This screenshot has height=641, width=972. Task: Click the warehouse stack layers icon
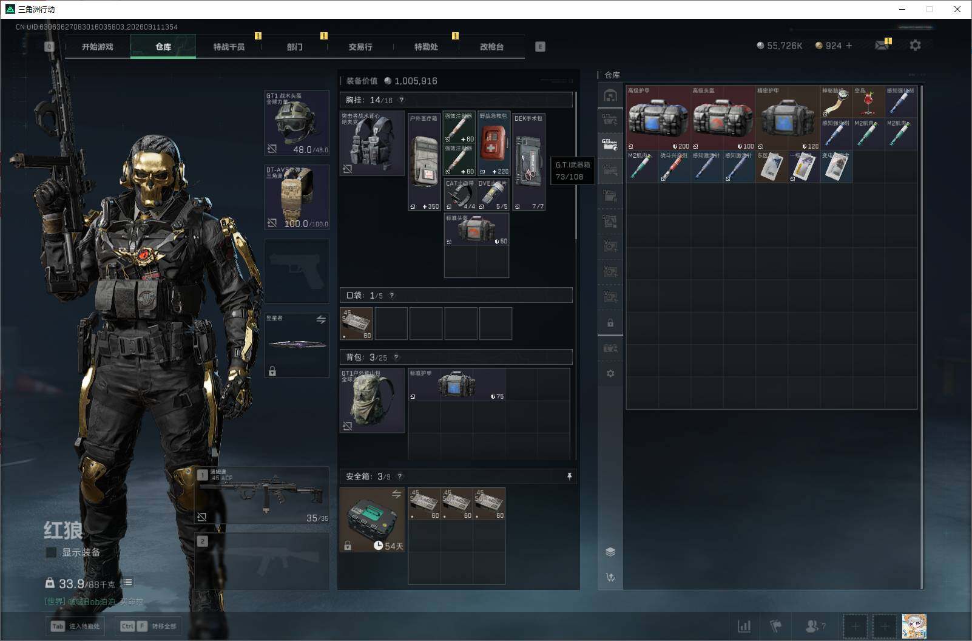pyautogui.click(x=610, y=552)
